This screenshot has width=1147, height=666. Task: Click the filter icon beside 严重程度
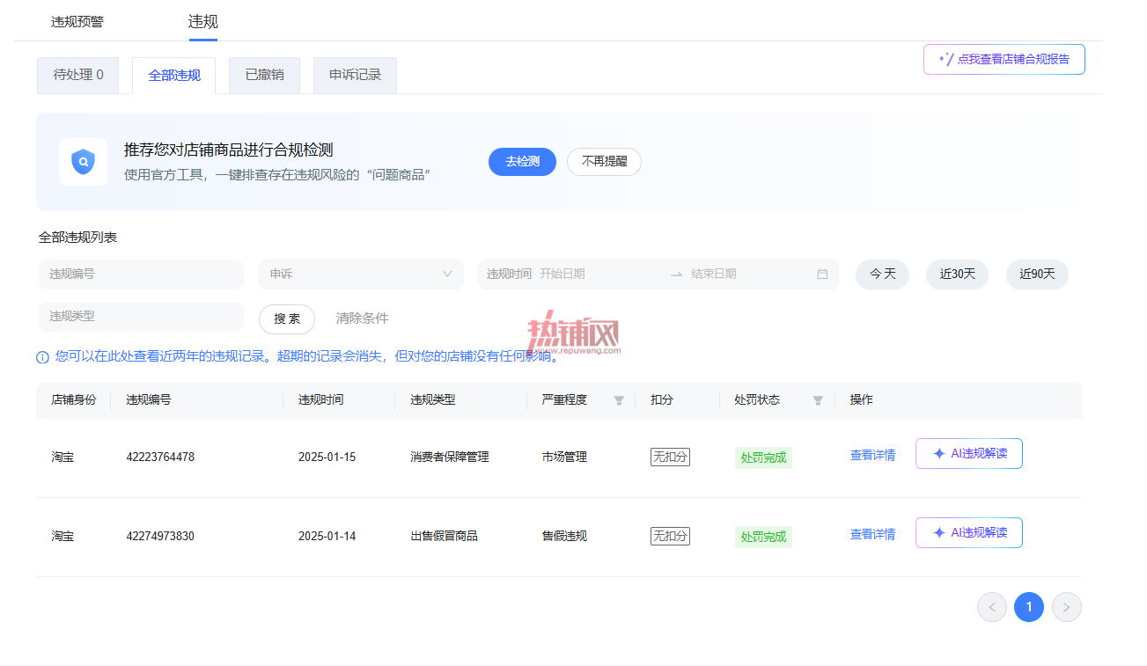click(619, 400)
